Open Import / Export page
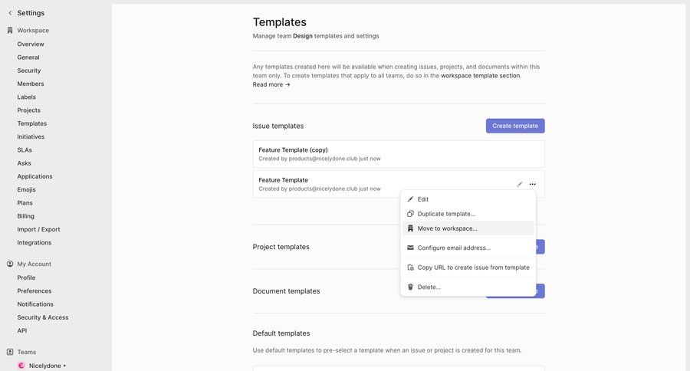Screen dimensions: 690x371 click(x=39, y=229)
